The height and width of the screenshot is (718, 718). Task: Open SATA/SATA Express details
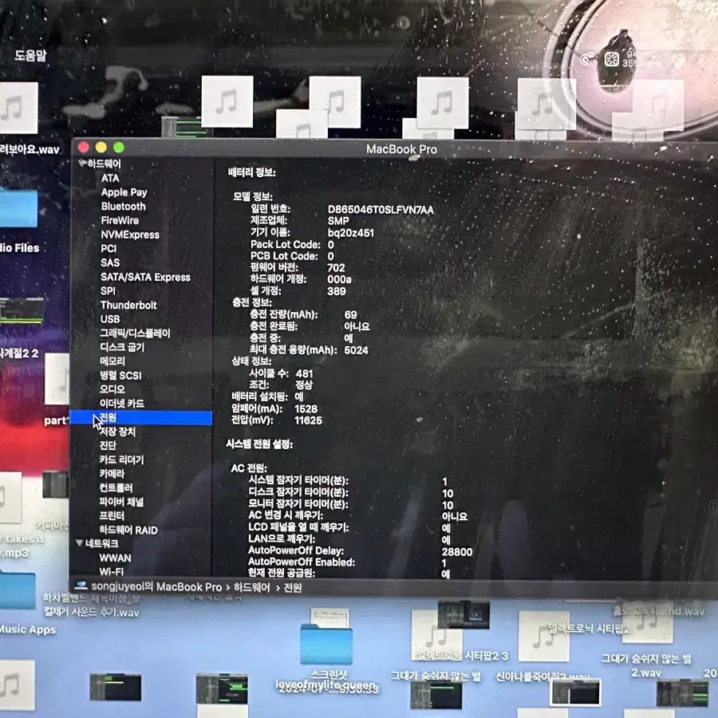[146, 277]
